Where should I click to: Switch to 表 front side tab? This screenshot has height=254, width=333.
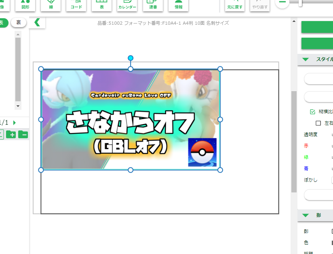click(3, 23)
